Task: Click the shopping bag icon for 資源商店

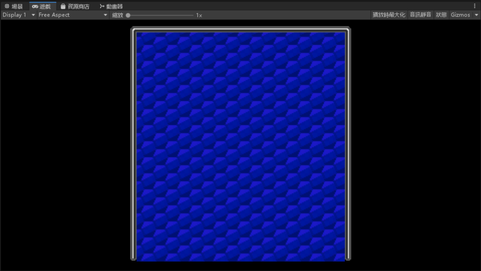Action: point(63,7)
